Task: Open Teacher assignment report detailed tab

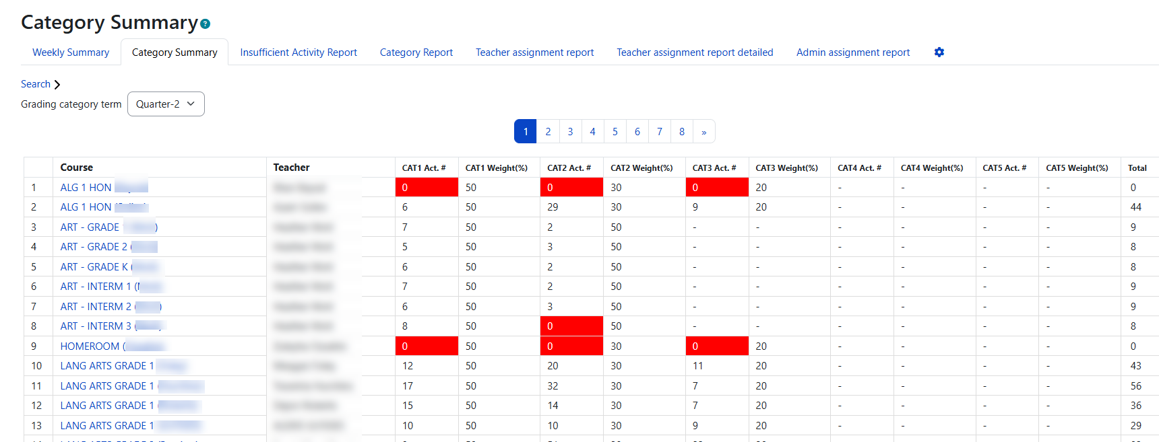Action: (x=695, y=52)
